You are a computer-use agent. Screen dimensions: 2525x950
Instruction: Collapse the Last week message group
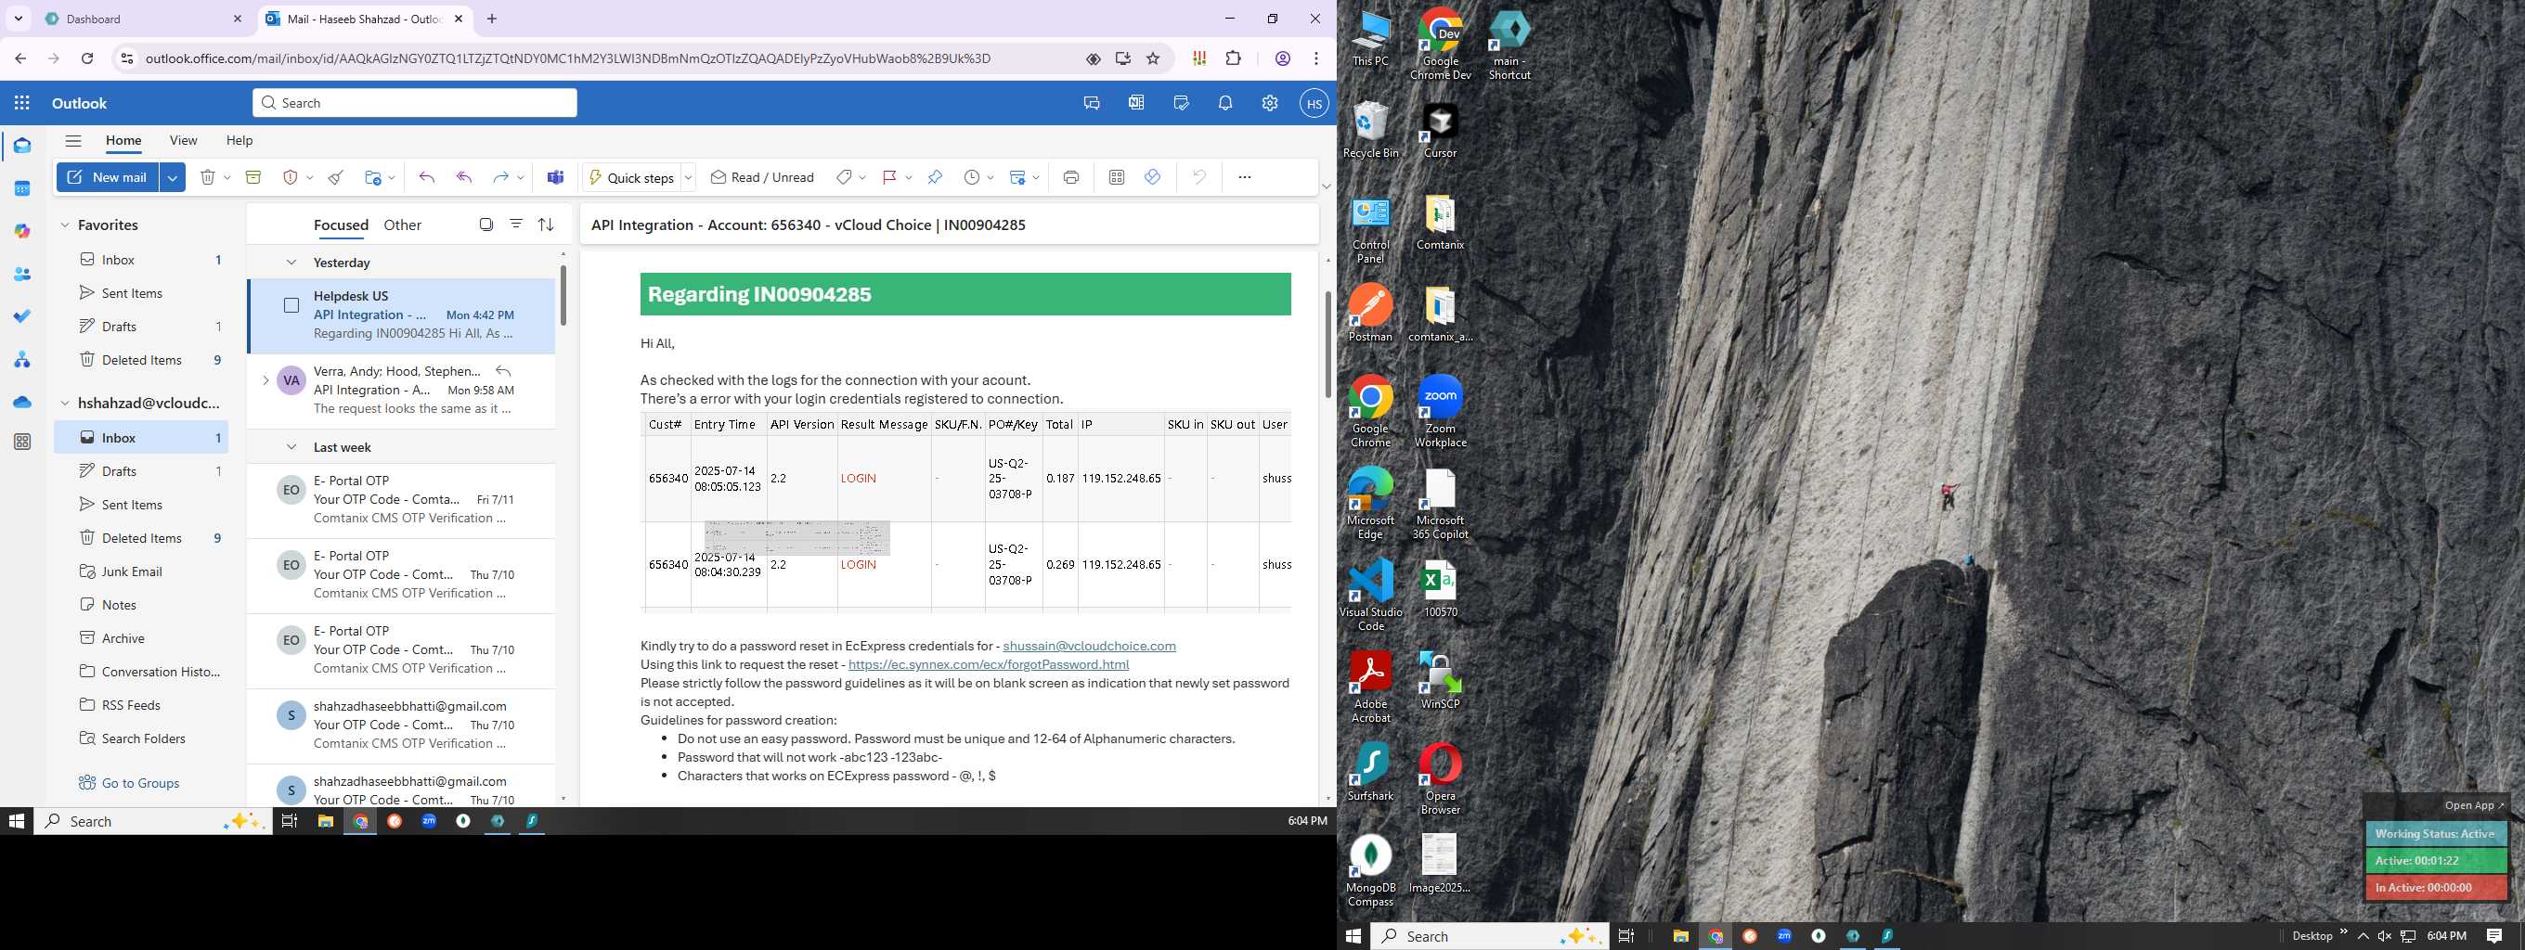pyautogui.click(x=291, y=447)
